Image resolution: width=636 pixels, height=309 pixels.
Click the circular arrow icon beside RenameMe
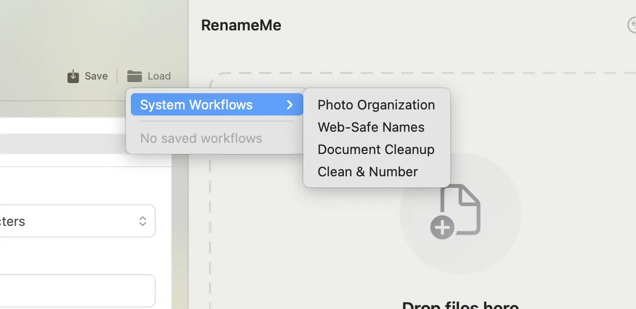(631, 25)
